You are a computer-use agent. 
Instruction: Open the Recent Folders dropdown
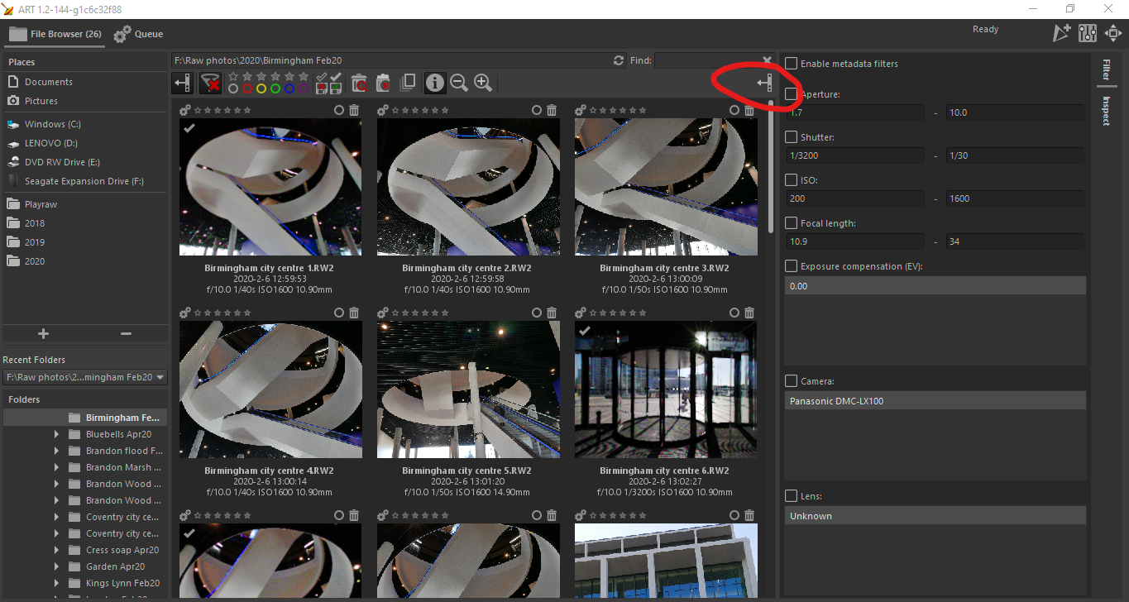pyautogui.click(x=160, y=377)
